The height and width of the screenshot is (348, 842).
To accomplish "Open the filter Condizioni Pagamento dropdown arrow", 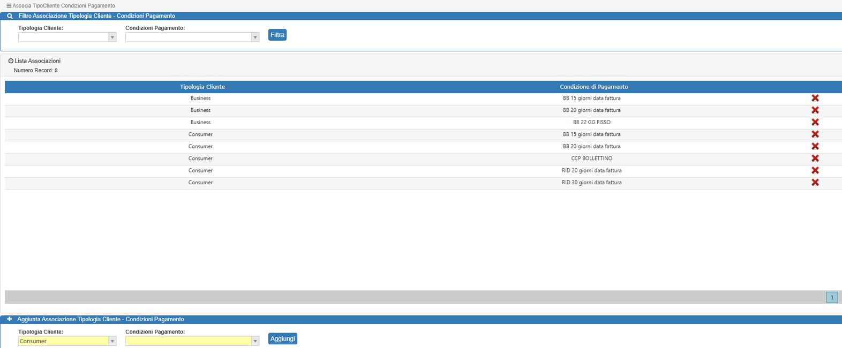I will click(255, 37).
